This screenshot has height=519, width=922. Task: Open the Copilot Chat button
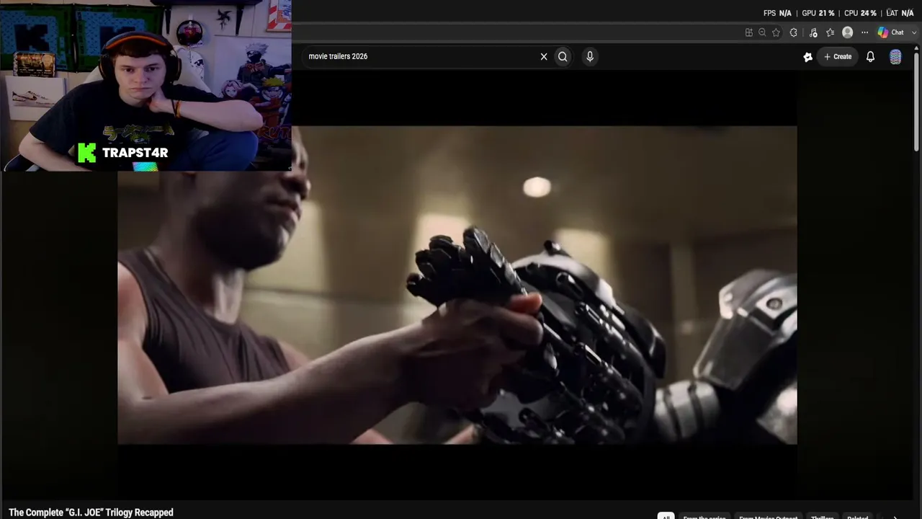890,32
